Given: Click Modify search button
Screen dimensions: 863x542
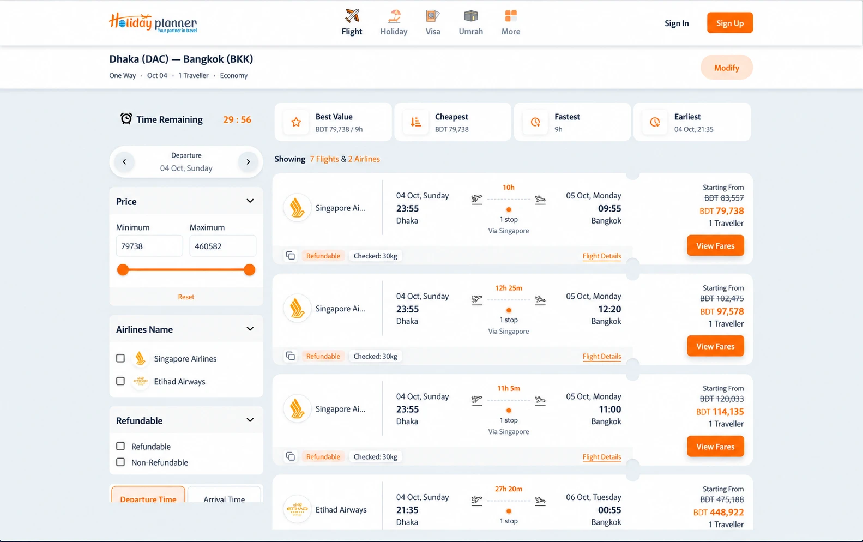Looking at the screenshot, I should point(727,68).
